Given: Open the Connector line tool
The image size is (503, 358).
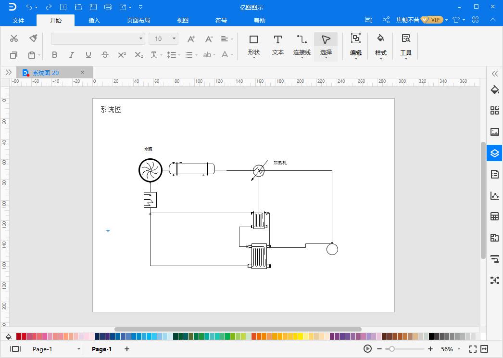Looking at the screenshot, I should pos(302,45).
